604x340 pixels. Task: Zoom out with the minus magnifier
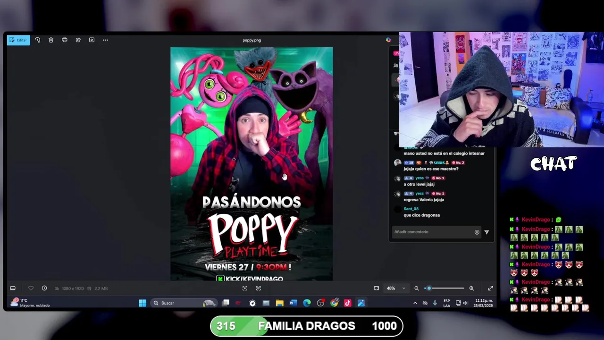click(417, 288)
